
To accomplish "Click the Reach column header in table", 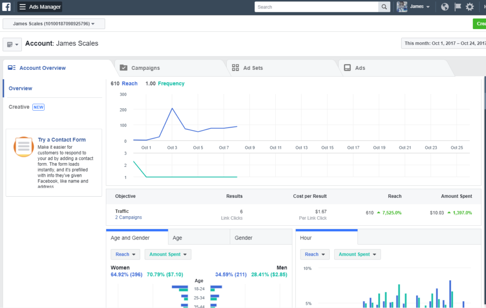I will (x=394, y=196).
